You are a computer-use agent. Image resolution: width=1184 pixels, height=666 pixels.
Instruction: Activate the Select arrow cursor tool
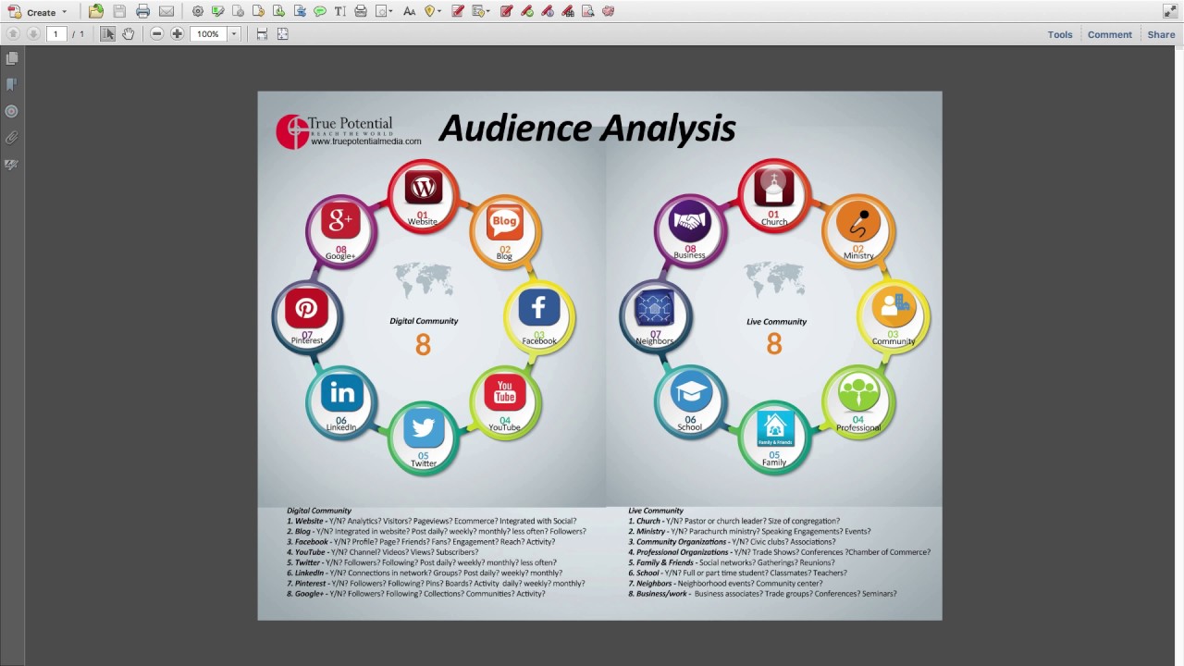pos(107,33)
